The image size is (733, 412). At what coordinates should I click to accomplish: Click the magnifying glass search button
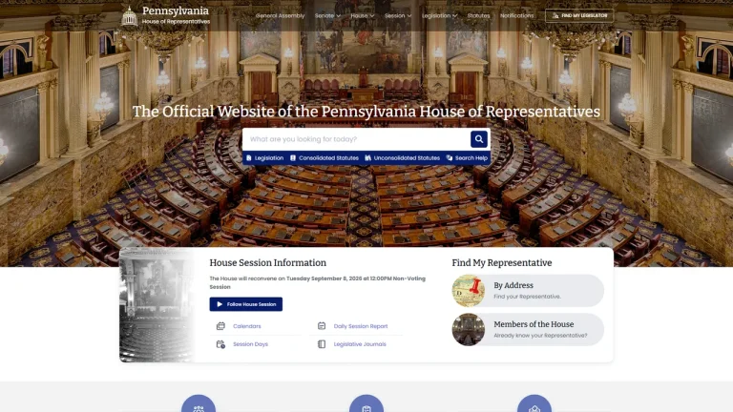click(x=479, y=138)
